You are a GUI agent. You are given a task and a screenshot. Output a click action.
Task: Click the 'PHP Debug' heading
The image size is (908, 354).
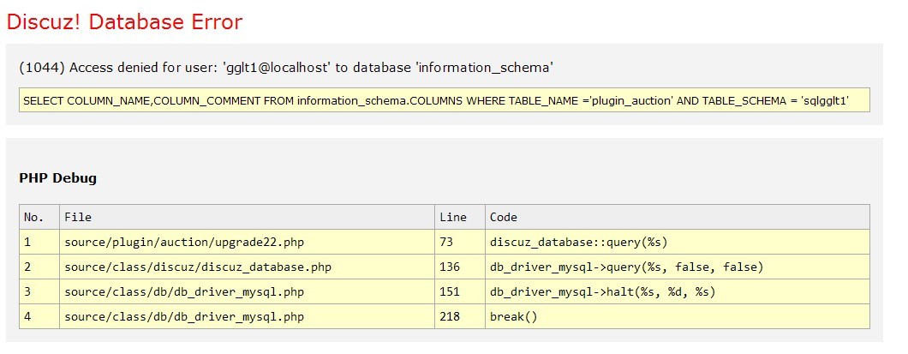58,178
